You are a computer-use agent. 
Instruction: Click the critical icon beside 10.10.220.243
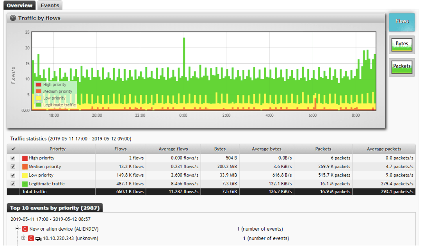tap(31, 238)
